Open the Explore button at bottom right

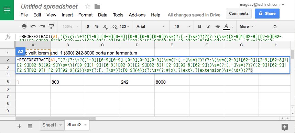[284, 127]
